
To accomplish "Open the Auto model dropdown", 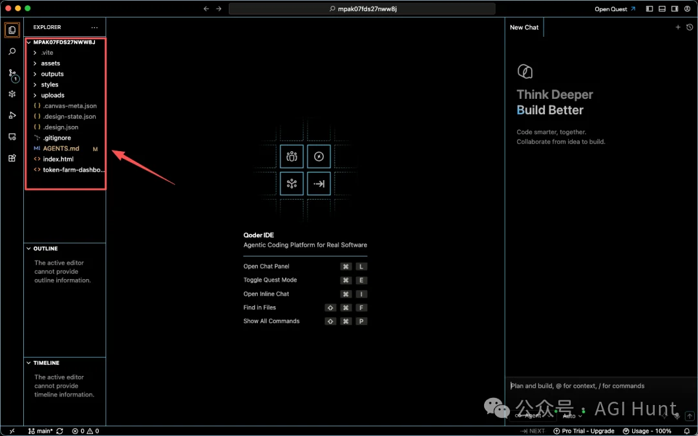I will click(572, 416).
